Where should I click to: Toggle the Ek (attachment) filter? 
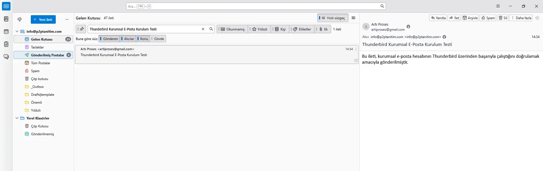click(323, 29)
